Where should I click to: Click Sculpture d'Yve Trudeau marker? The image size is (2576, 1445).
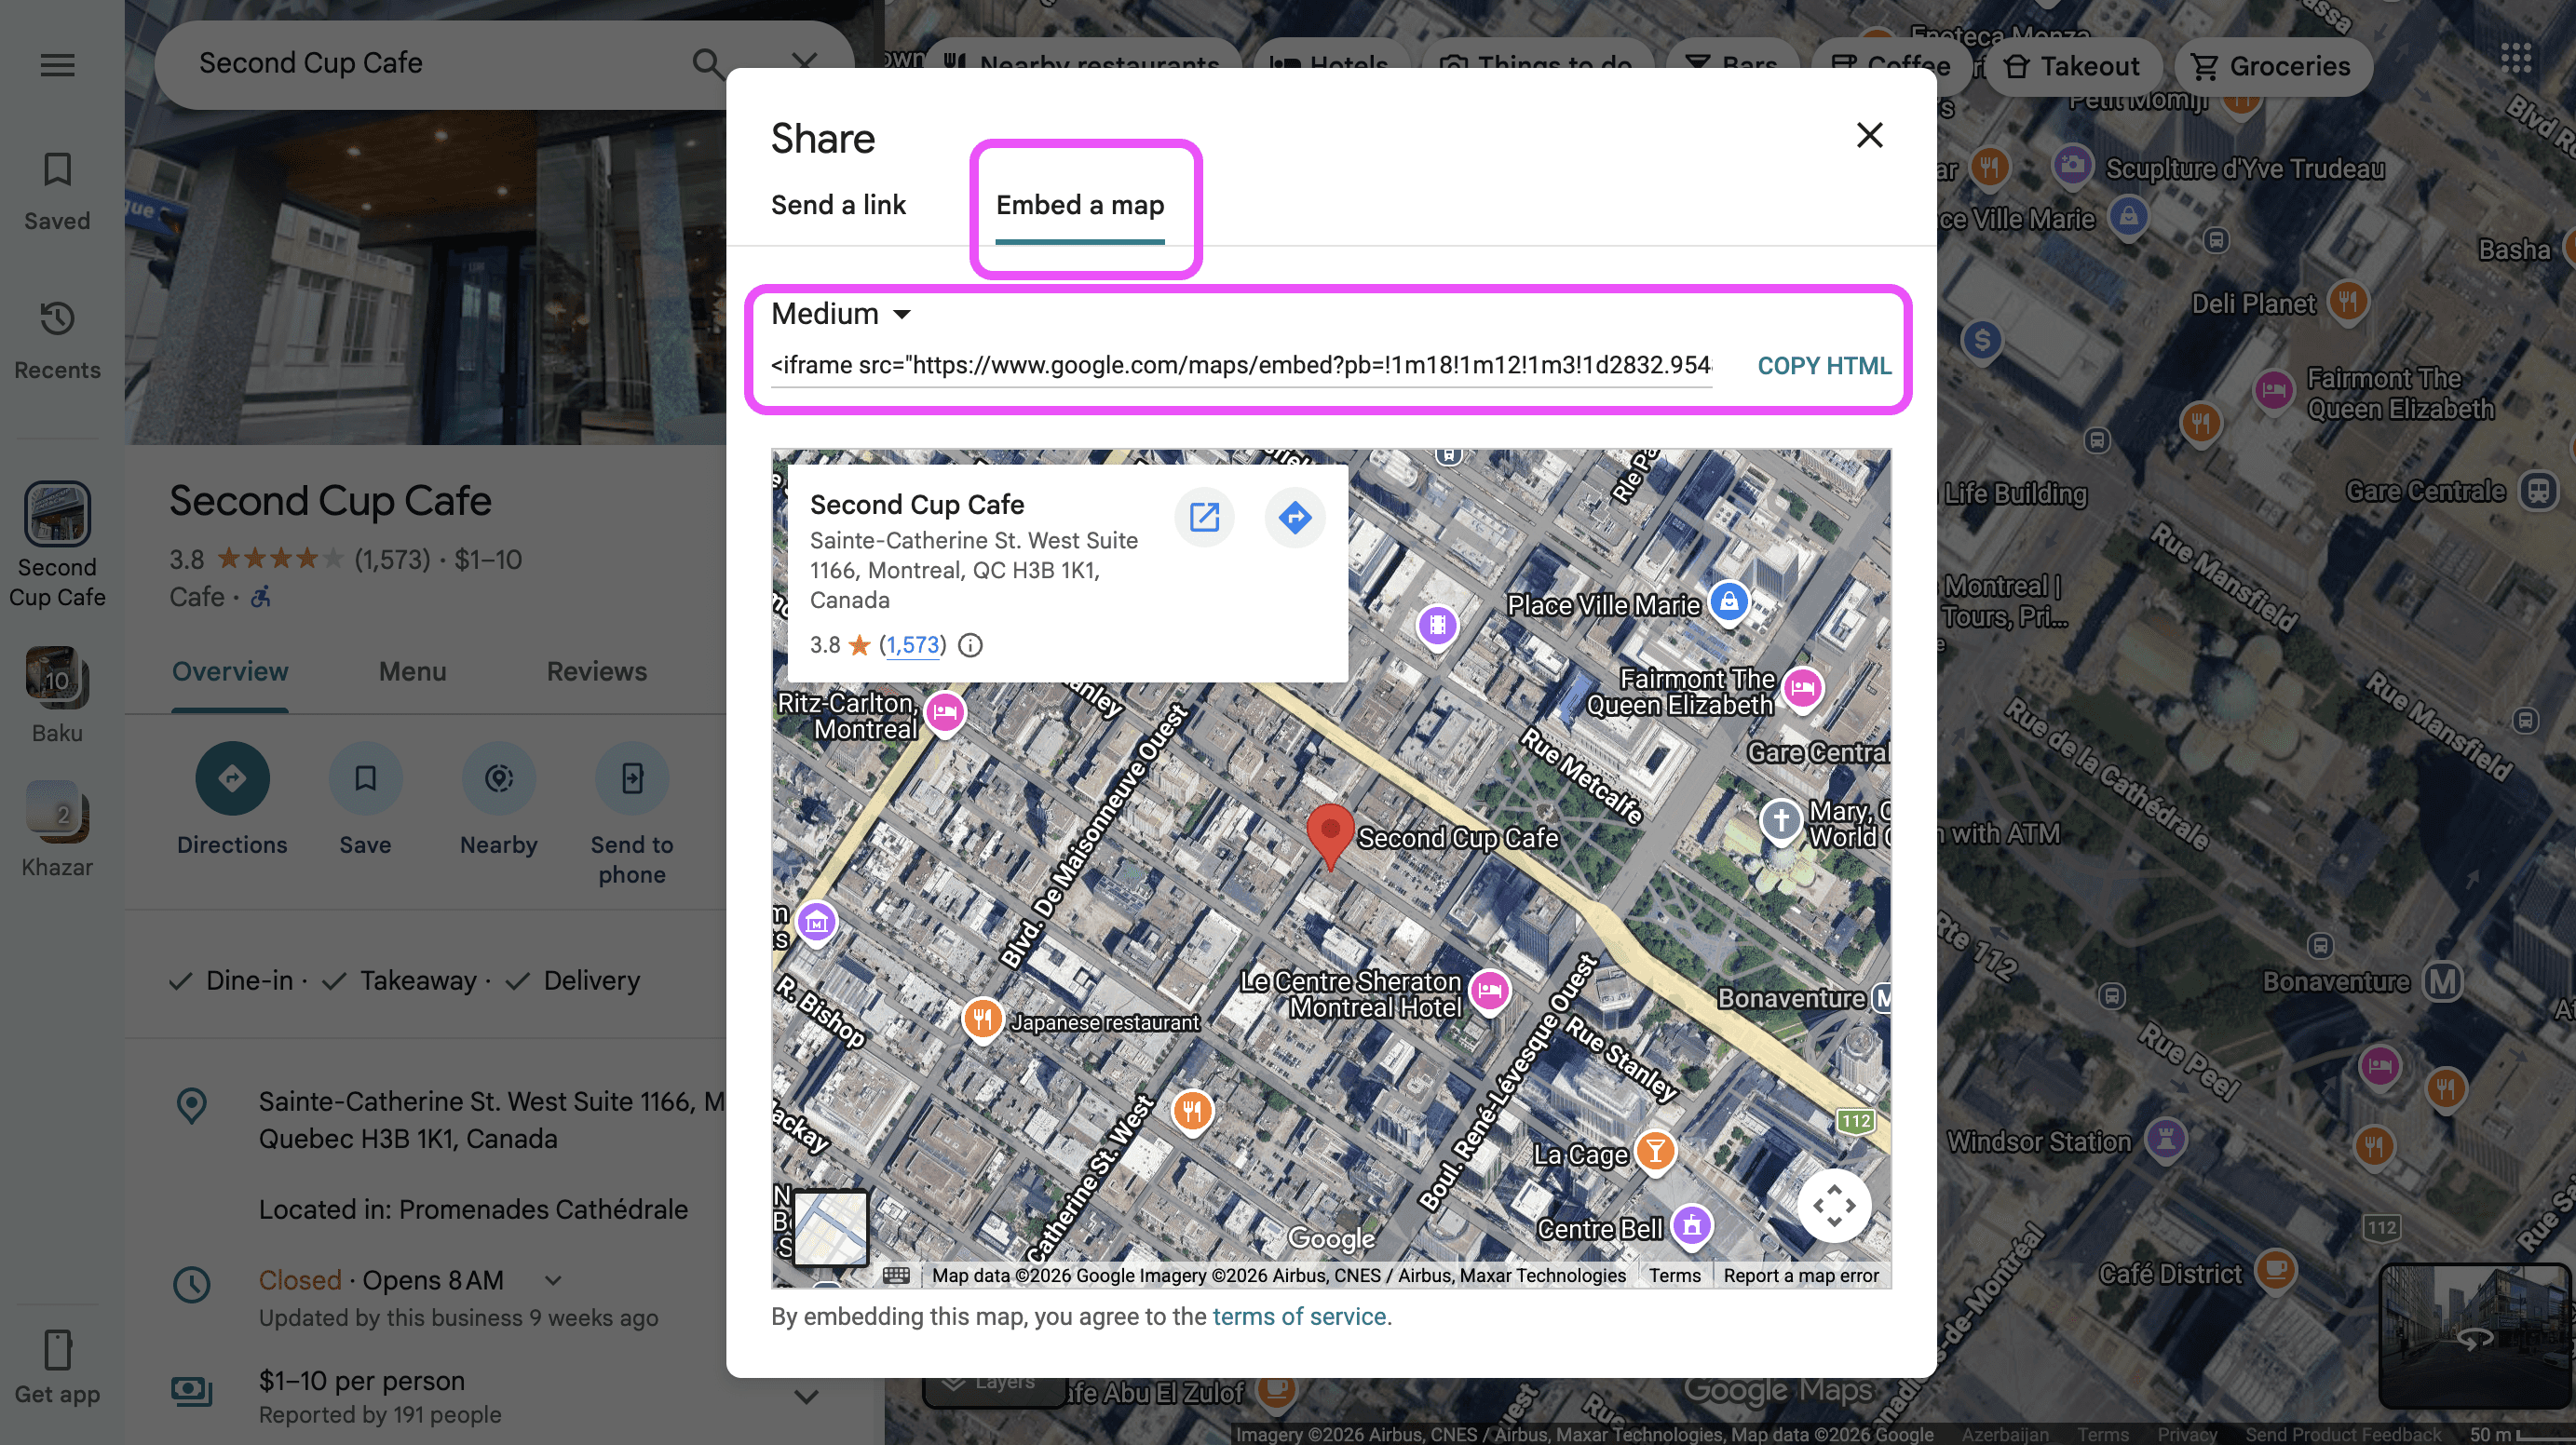(x=2073, y=165)
